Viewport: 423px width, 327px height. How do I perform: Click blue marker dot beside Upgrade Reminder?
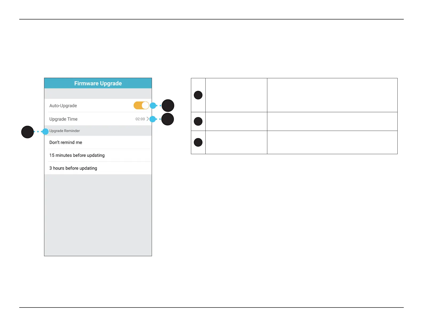45,131
